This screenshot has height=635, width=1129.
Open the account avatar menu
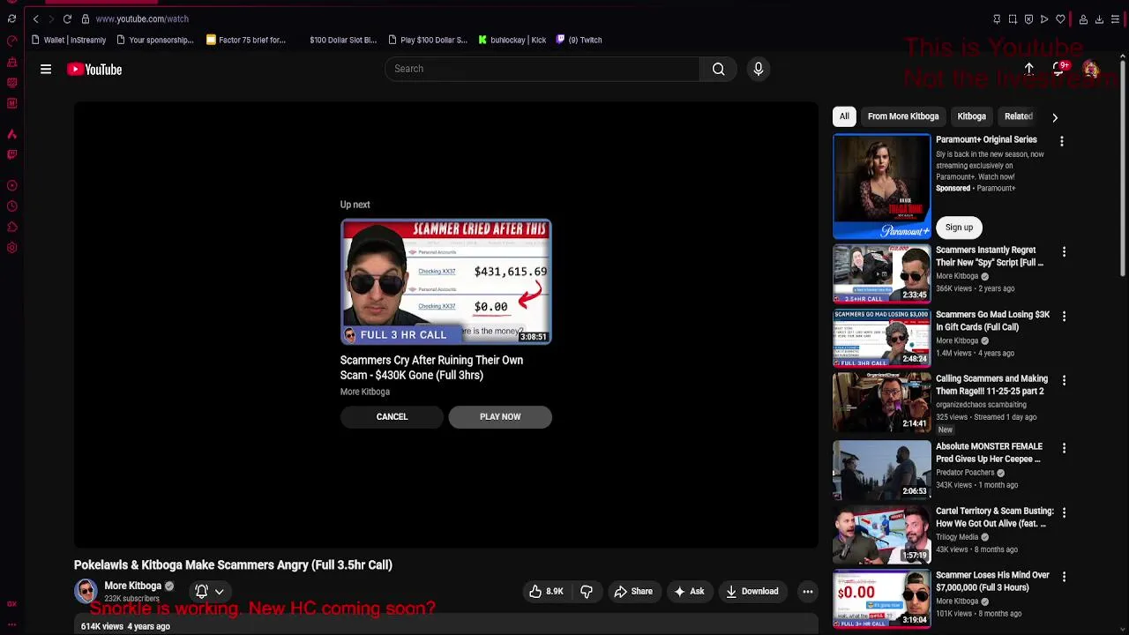[1091, 69]
